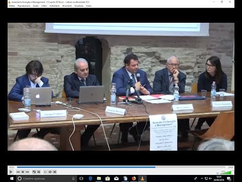
Task: Open the Windows Start menu
Action: tap(12, 178)
